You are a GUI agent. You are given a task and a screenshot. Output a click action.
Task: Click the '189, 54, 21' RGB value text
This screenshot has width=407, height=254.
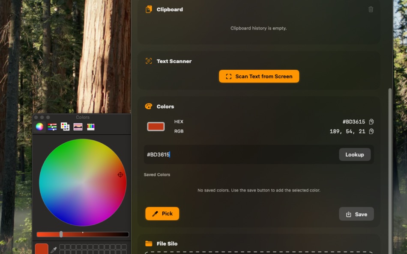point(347,131)
